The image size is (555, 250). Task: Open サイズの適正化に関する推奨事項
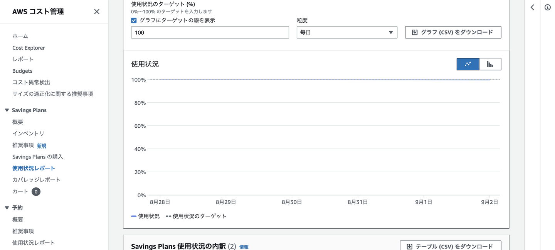(x=53, y=94)
